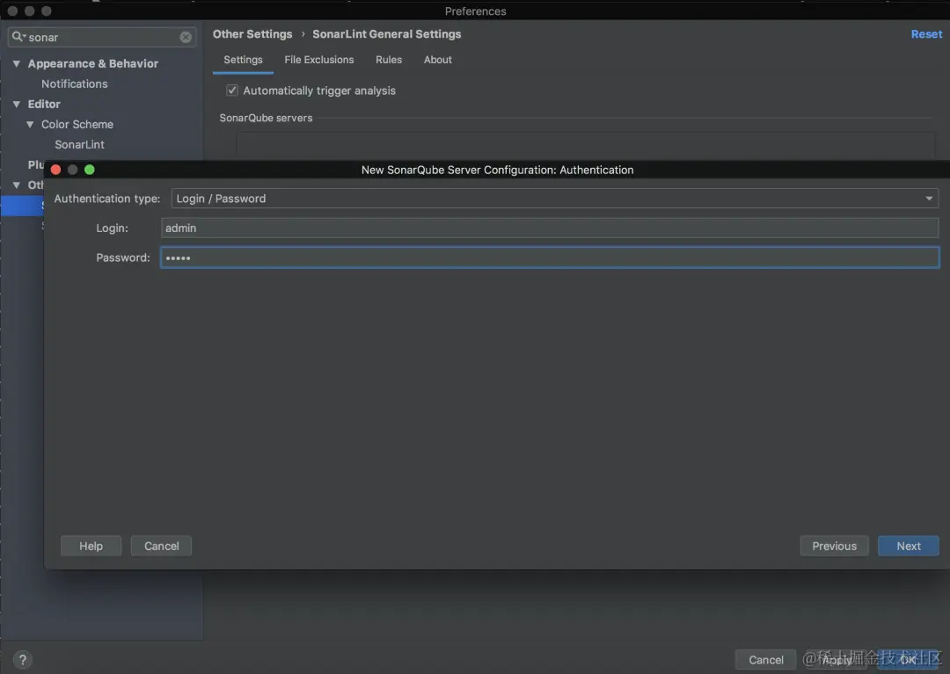
Task: Close the Authentication dialog with red button
Action: point(55,170)
